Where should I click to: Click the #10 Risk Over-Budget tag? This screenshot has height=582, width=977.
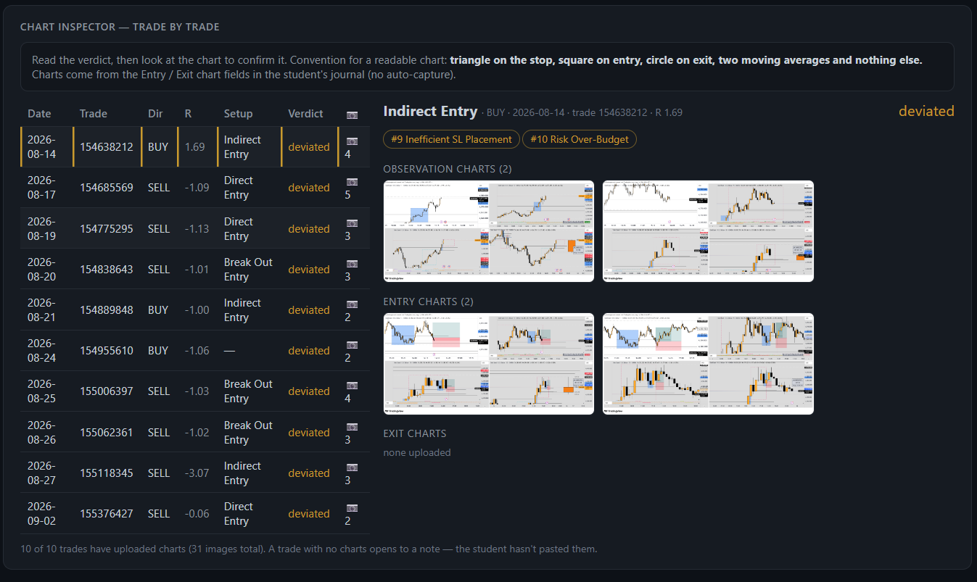click(x=580, y=139)
